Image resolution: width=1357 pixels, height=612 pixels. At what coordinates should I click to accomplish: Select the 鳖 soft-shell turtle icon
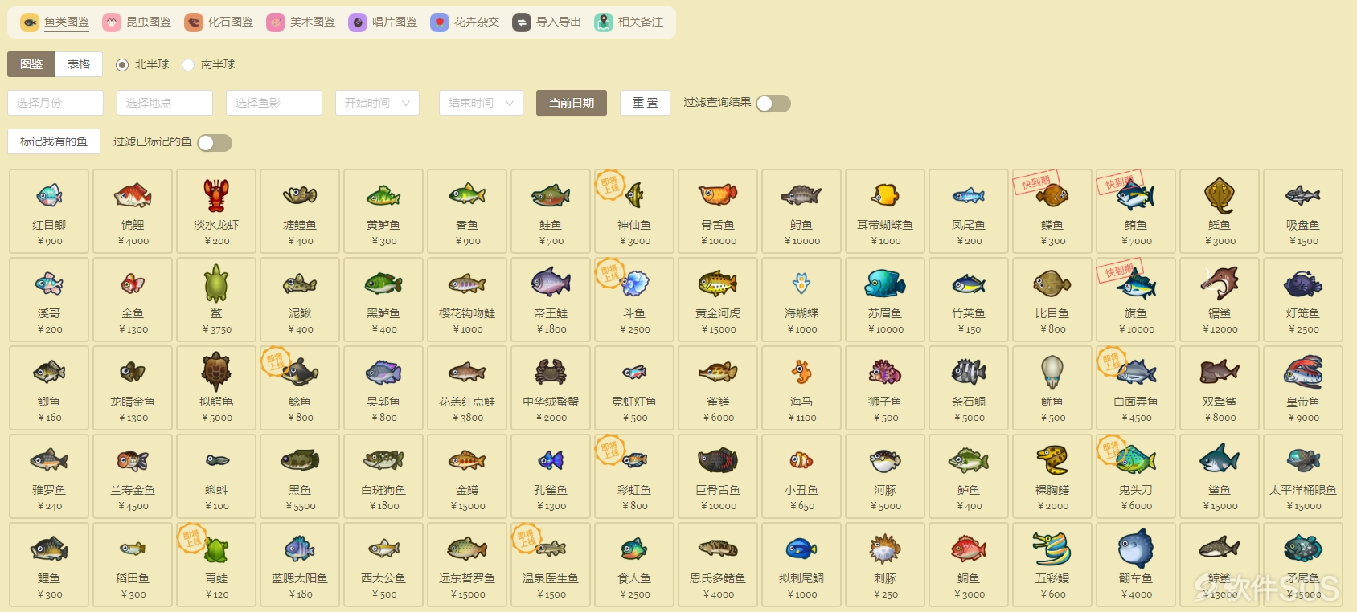pyautogui.click(x=216, y=284)
